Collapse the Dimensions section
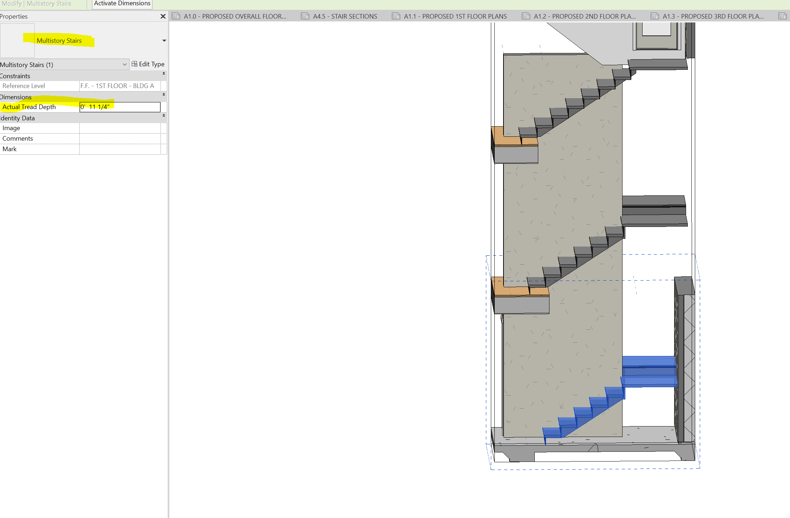Viewport: 790px width, 518px height. [x=164, y=95]
